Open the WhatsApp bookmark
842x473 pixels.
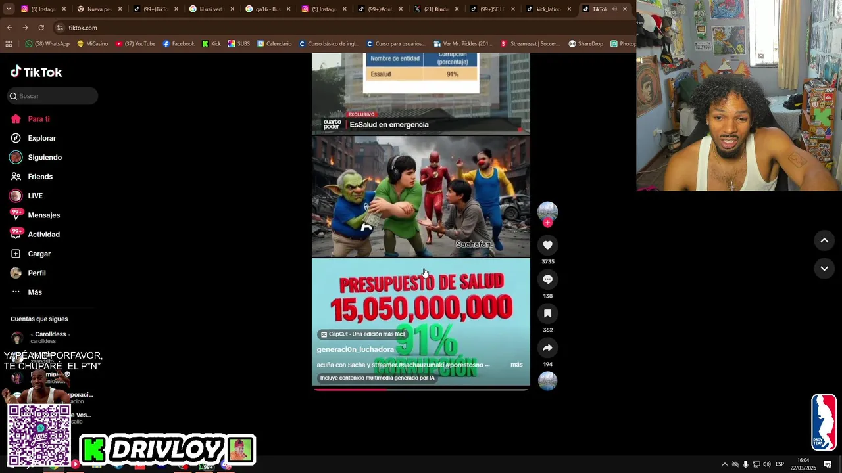click(x=47, y=44)
